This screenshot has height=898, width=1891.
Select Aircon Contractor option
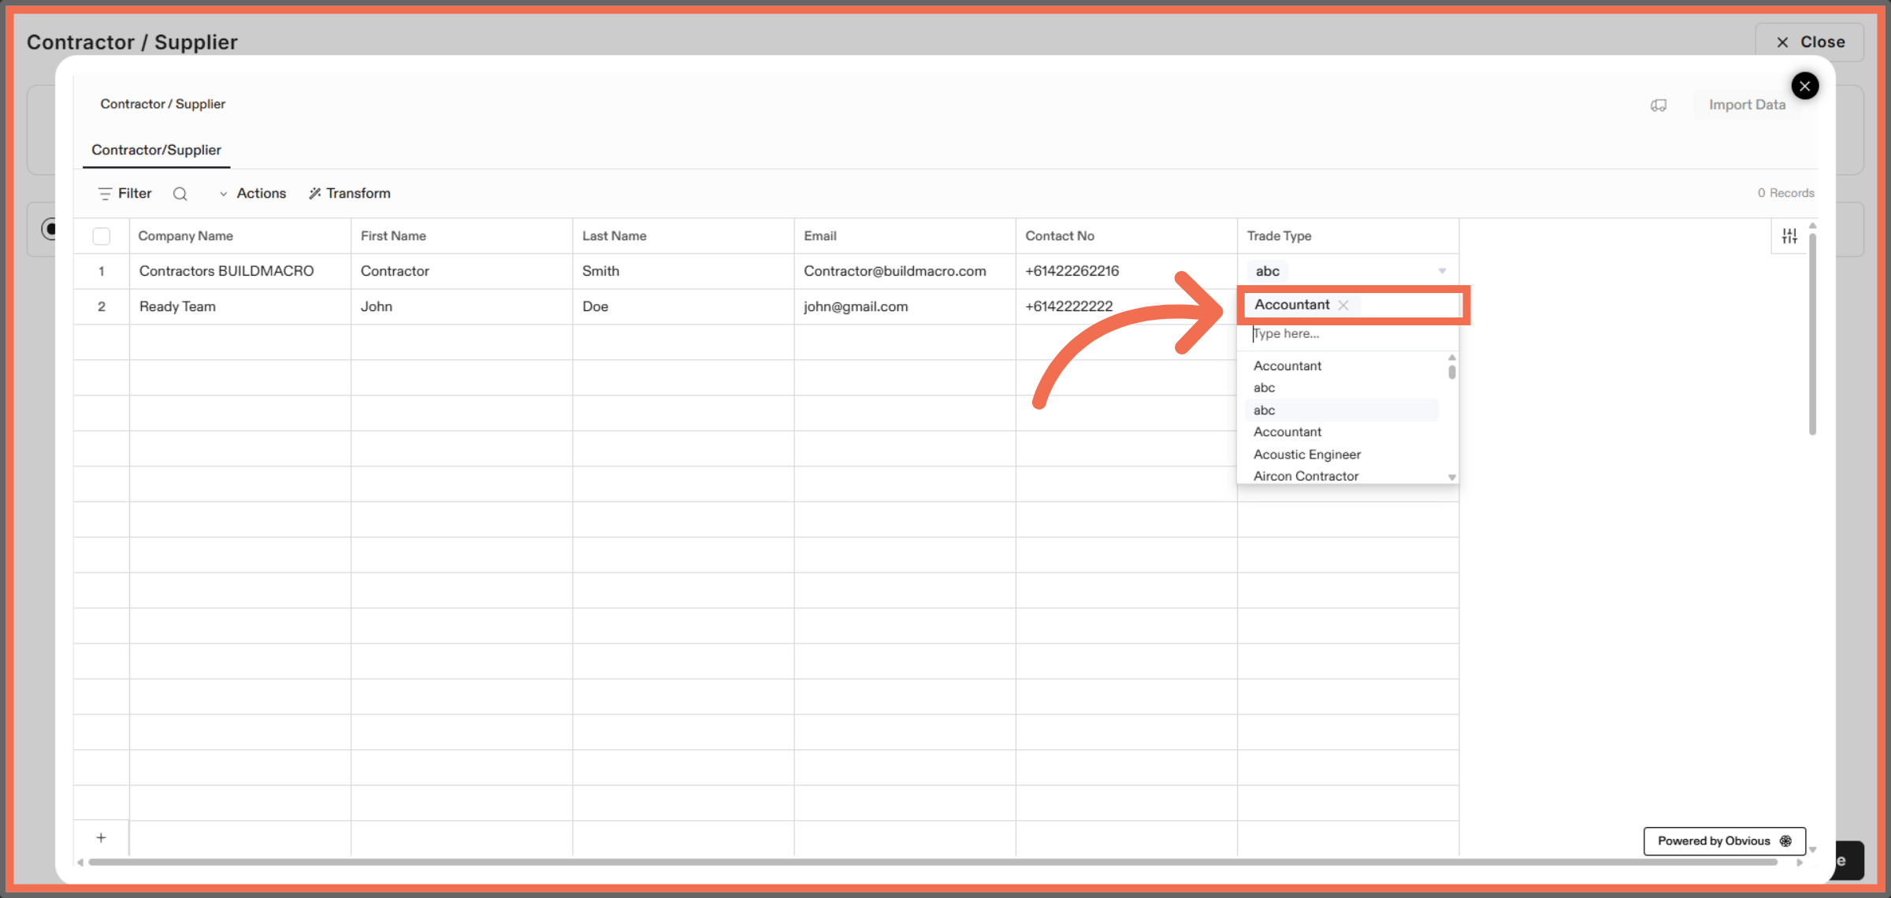[1306, 476]
